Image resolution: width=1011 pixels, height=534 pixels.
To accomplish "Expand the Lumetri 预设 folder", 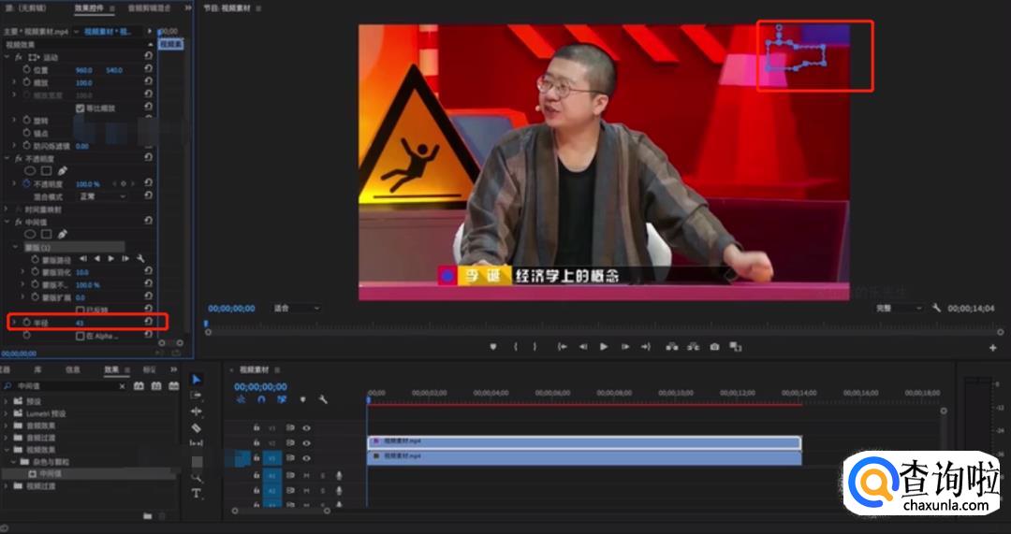I will (x=7, y=413).
